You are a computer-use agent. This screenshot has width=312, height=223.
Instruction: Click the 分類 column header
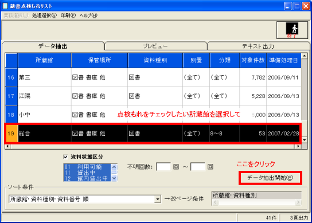(225, 60)
